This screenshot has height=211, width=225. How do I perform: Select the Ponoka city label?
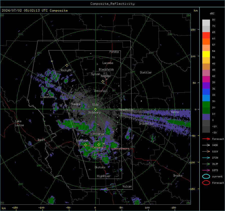[x=114, y=52]
